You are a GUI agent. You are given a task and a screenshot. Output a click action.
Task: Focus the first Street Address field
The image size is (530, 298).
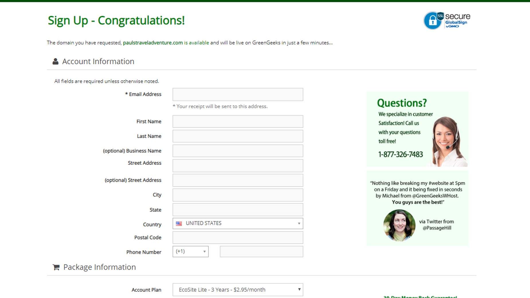237,165
